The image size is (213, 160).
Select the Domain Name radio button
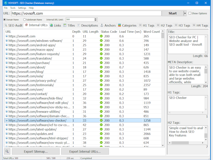[x=5, y=20]
